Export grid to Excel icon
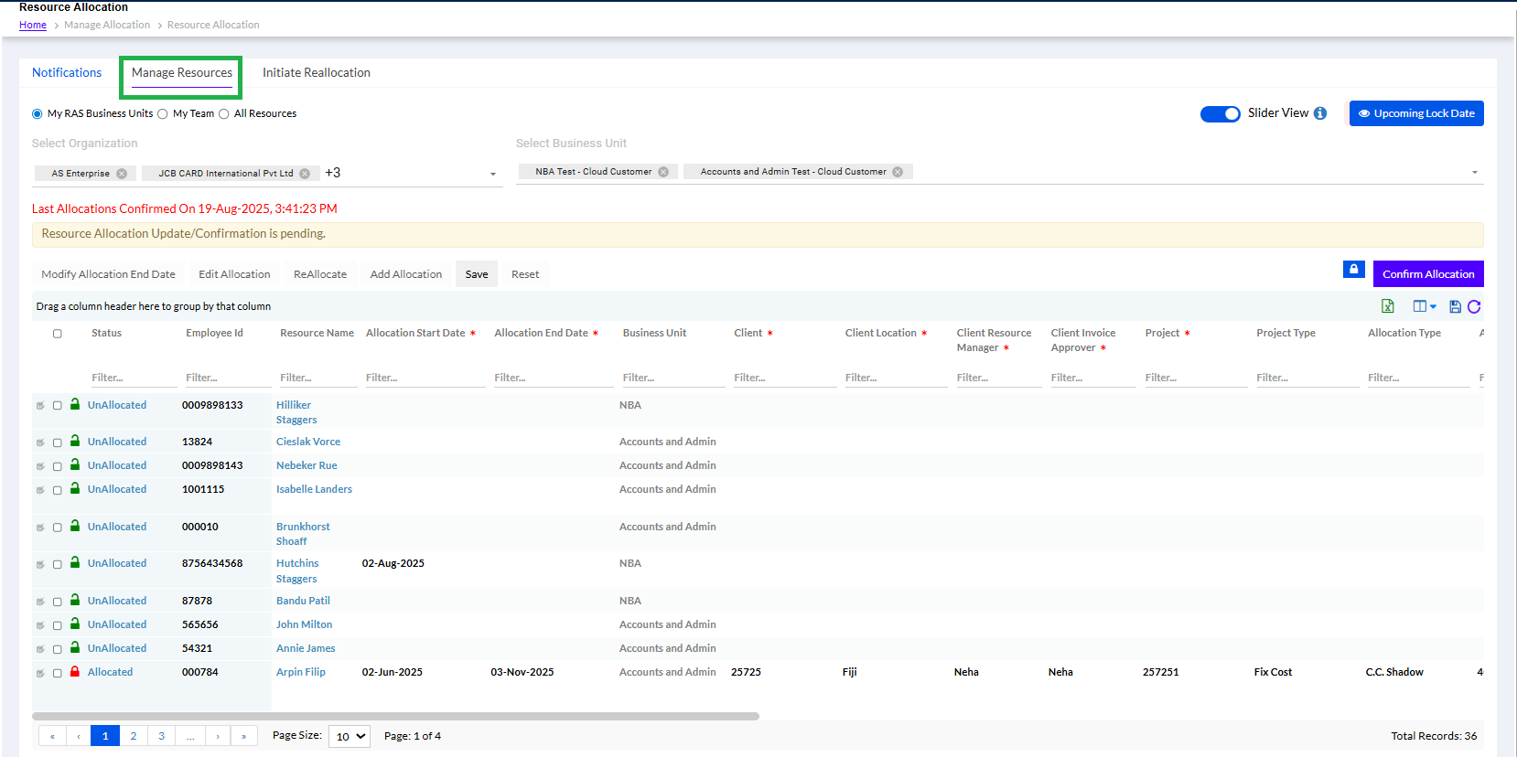This screenshot has height=757, width=1517. click(1387, 306)
